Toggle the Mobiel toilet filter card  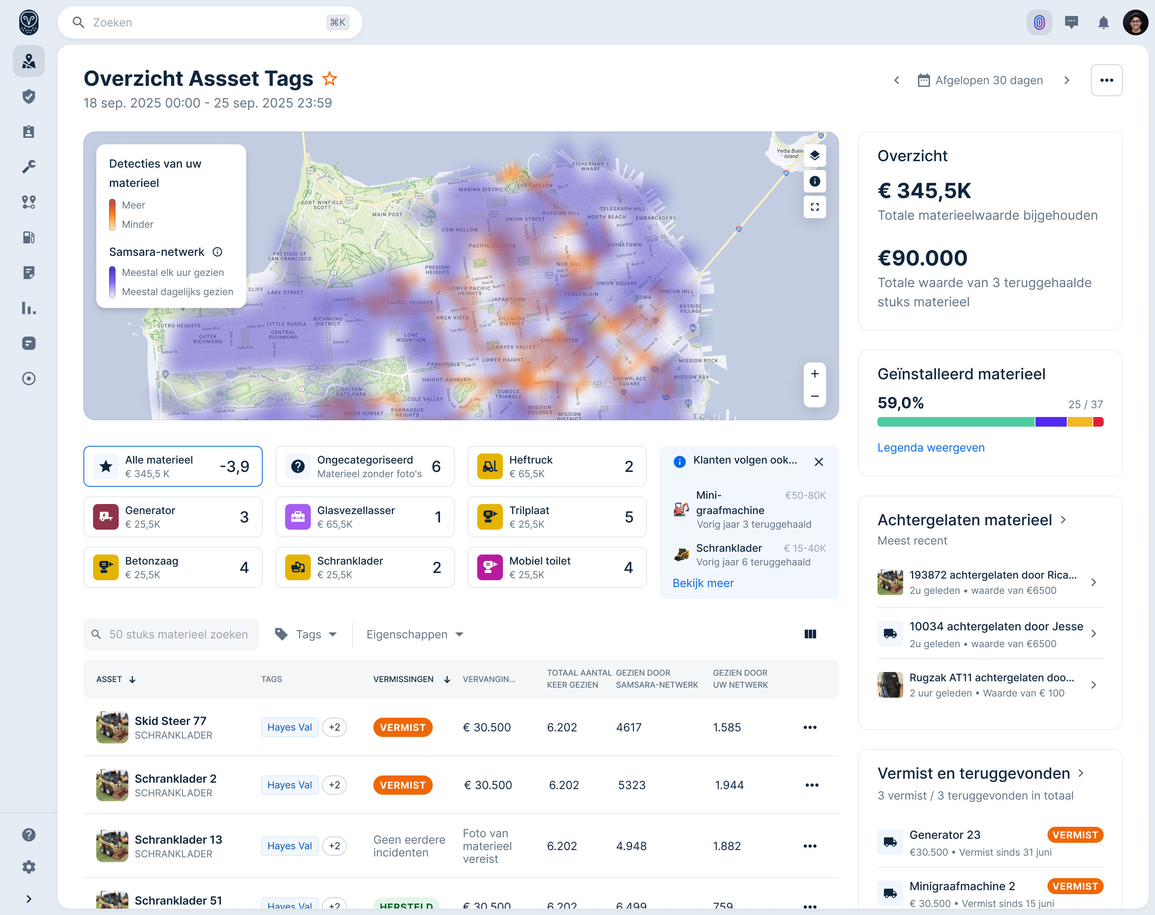pyautogui.click(x=557, y=567)
